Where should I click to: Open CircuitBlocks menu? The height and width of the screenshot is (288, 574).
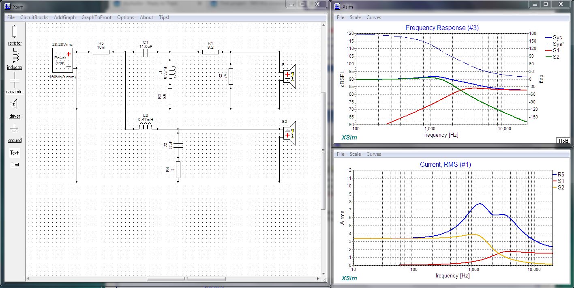coord(34,17)
